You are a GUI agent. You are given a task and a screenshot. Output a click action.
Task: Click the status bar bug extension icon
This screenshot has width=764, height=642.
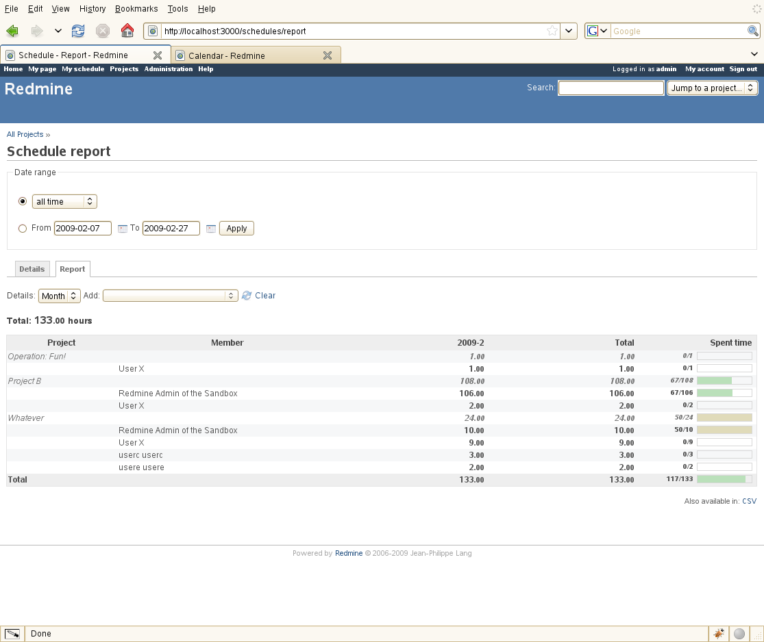click(719, 634)
